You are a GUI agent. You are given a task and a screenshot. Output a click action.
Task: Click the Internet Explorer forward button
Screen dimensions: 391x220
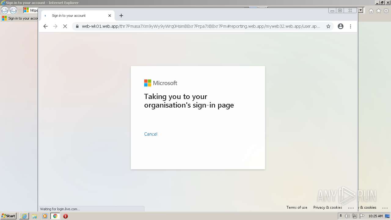pyautogui.click(x=13, y=10)
